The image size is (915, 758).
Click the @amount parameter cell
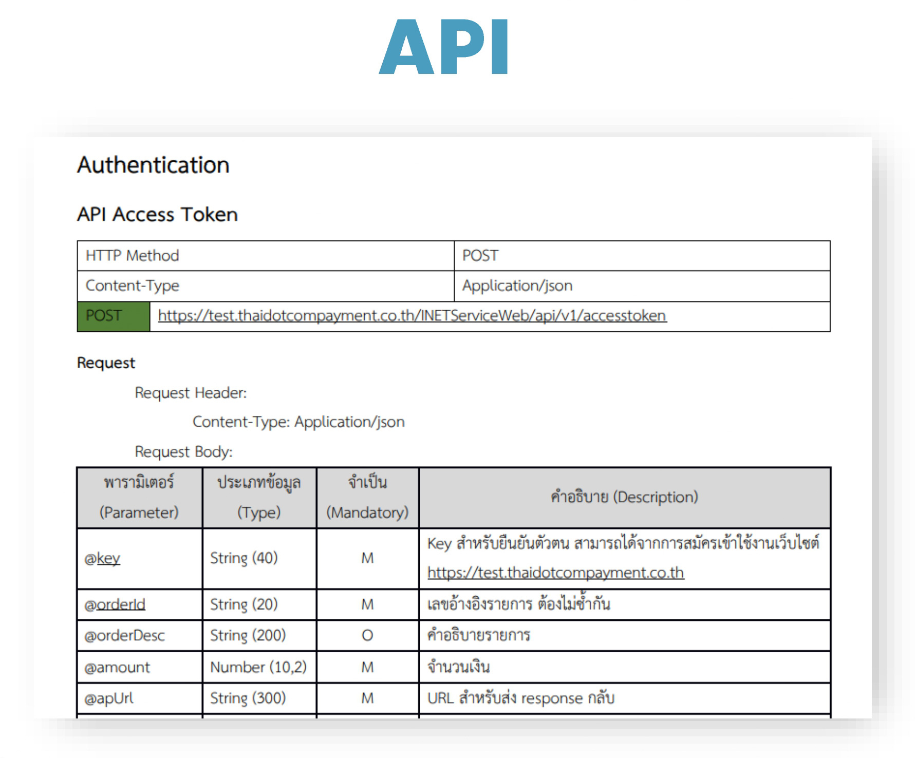(139, 668)
